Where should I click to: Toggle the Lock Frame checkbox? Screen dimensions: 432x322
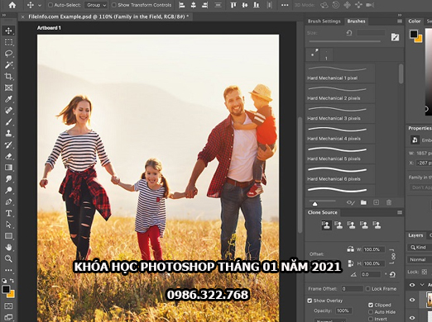(x=367, y=289)
